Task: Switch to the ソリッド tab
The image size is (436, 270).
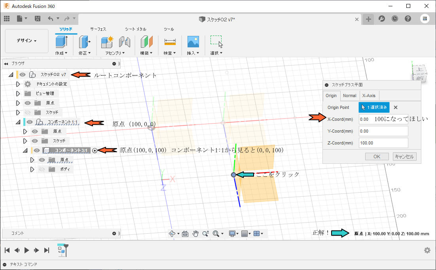Action: coord(66,29)
